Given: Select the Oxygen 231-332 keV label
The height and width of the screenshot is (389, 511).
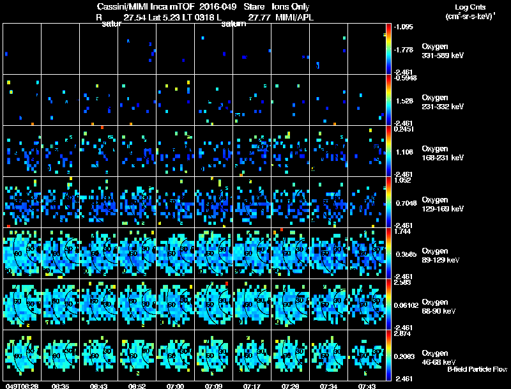Looking at the screenshot, I should pos(443,102).
